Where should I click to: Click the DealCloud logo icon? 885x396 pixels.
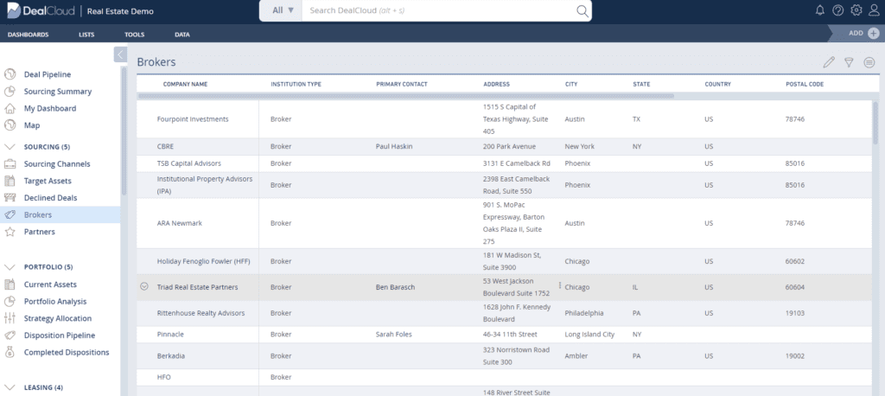pos(13,10)
